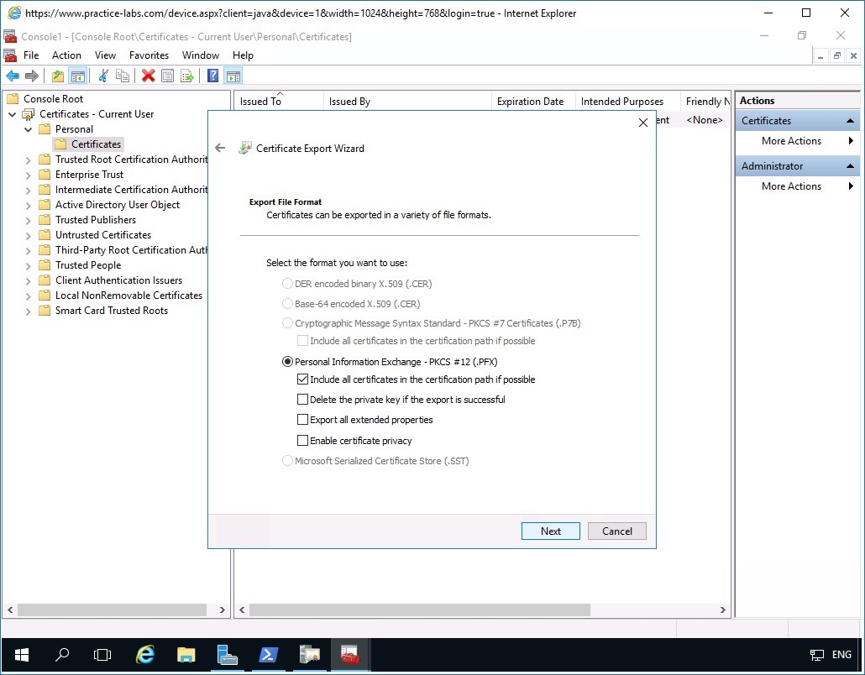
Task: Sort by Expiration Date column
Action: [x=532, y=102]
